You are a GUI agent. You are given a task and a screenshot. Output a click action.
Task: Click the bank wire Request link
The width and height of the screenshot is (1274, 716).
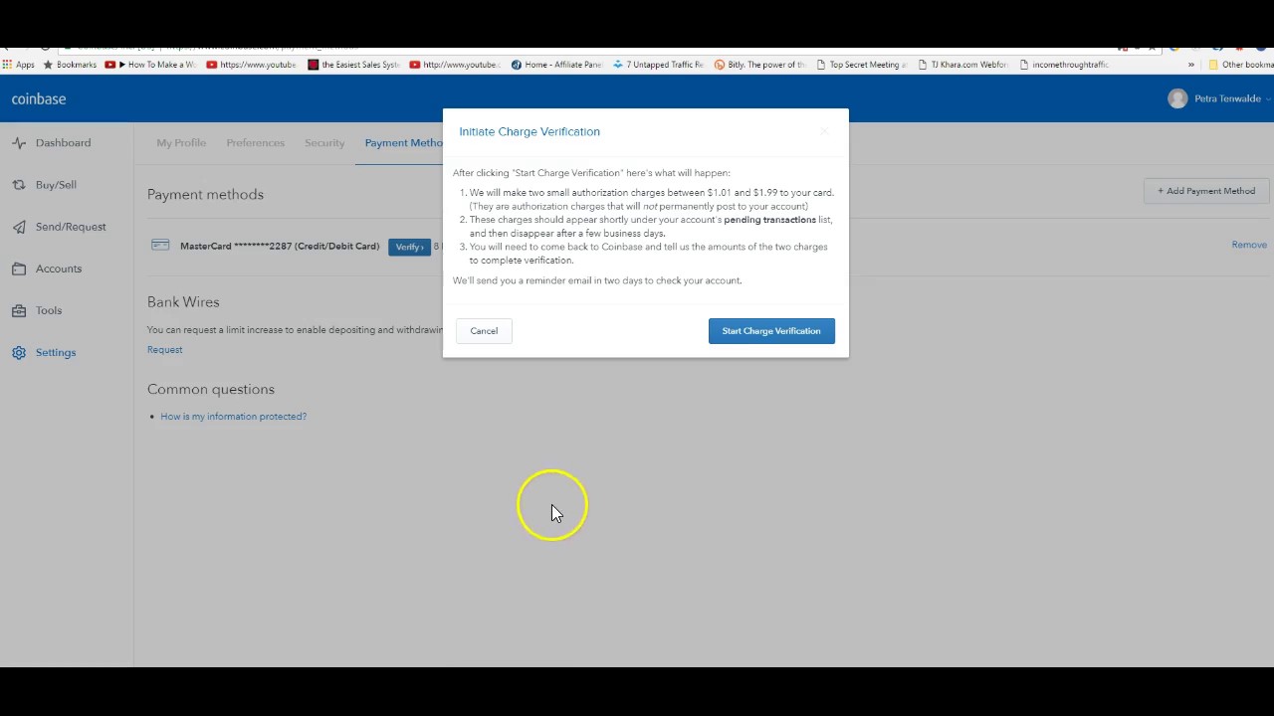165,350
